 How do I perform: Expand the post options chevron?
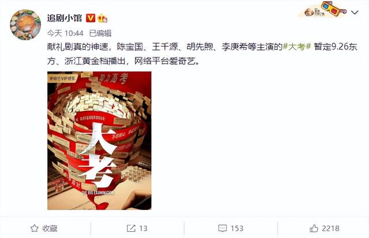click(x=355, y=12)
